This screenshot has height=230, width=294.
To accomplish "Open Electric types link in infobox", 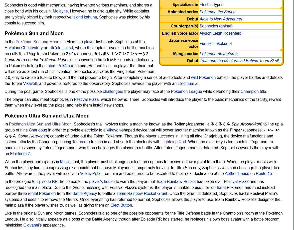I will coord(206,5).
